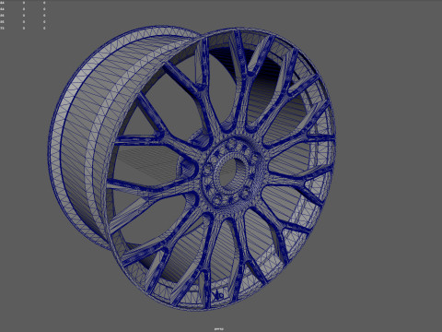
Task: Click the camera name label below the viewport
Action: tap(219, 329)
